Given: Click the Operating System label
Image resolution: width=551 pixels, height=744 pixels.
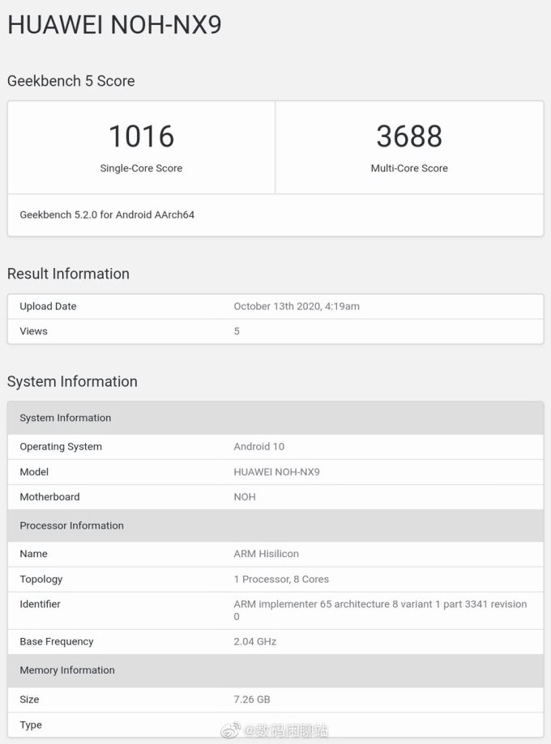Looking at the screenshot, I should click(x=61, y=447).
